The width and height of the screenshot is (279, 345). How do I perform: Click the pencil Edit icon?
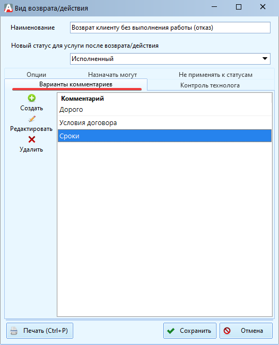tap(32, 119)
